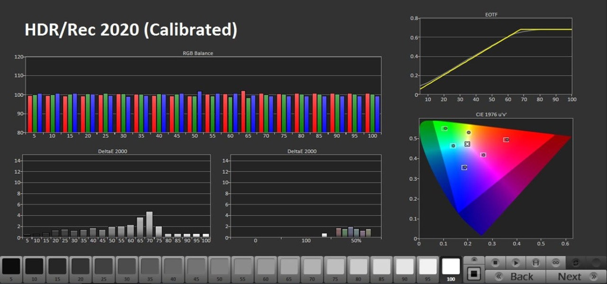
Task: Click the EOTF graph title
Action: (492, 15)
